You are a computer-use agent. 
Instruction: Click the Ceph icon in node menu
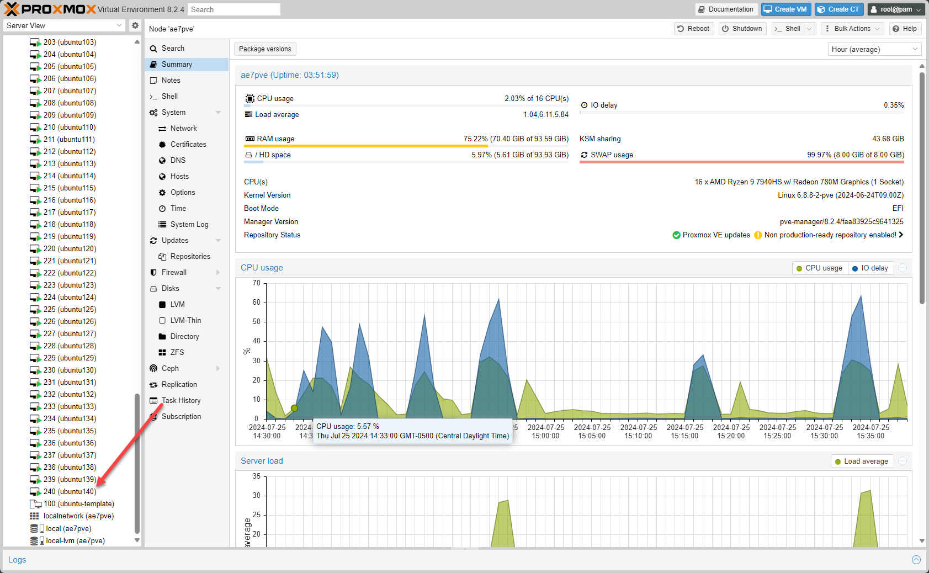point(153,369)
